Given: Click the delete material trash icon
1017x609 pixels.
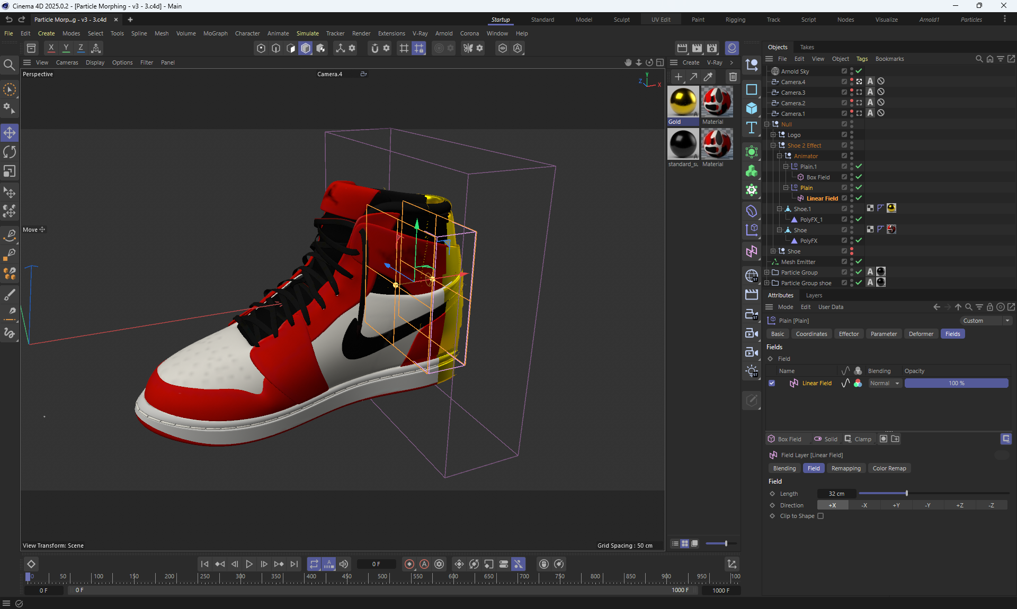Looking at the screenshot, I should [733, 77].
